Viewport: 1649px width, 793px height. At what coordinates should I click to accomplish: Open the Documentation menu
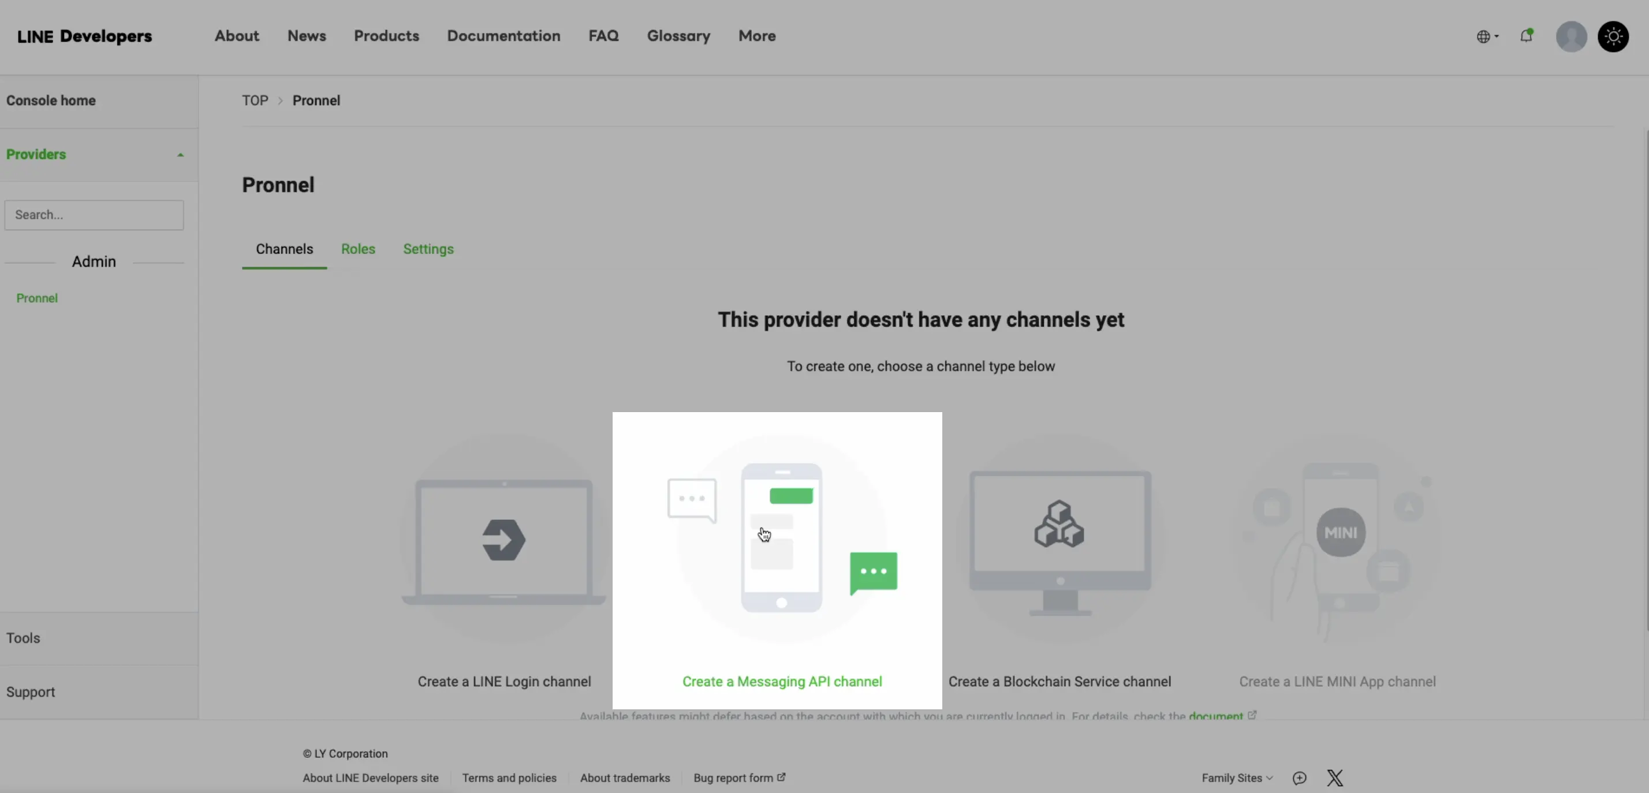504,36
